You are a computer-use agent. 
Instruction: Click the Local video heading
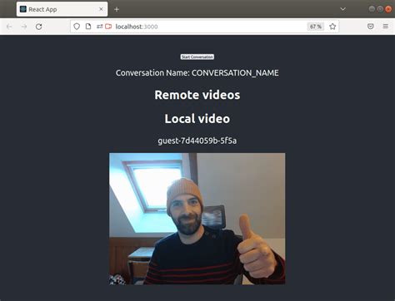[x=197, y=119]
